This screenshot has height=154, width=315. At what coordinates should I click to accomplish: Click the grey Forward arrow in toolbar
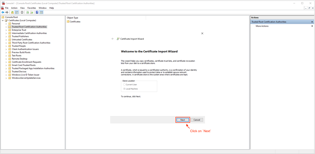7,12
